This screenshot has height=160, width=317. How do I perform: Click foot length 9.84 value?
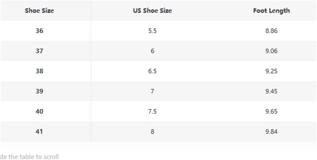coord(272,132)
